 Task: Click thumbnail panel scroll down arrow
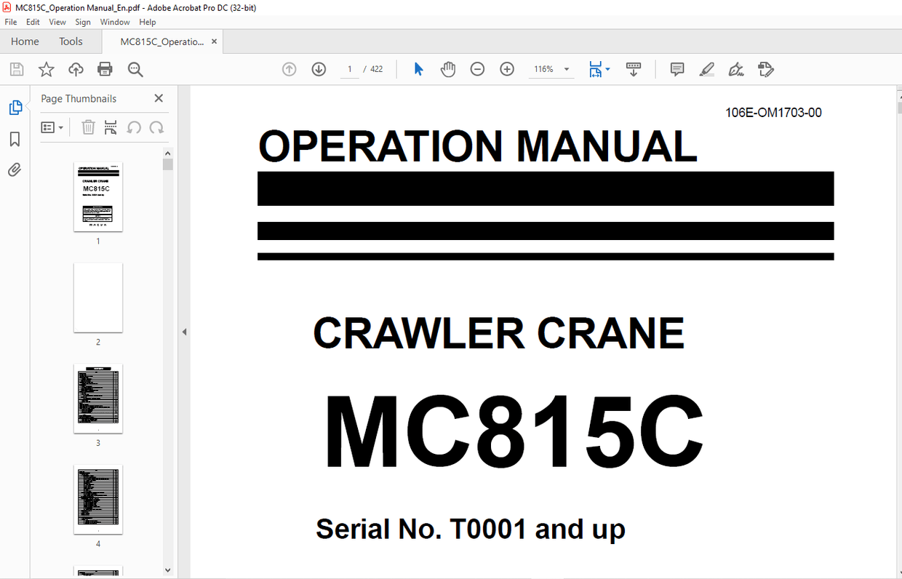point(168,571)
